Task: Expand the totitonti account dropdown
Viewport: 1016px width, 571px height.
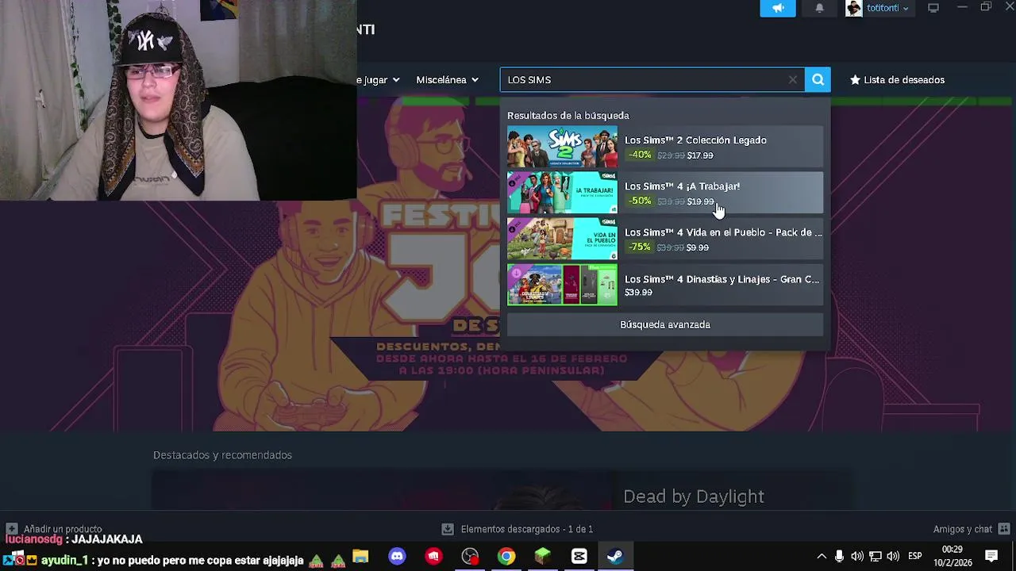Action: click(x=906, y=9)
